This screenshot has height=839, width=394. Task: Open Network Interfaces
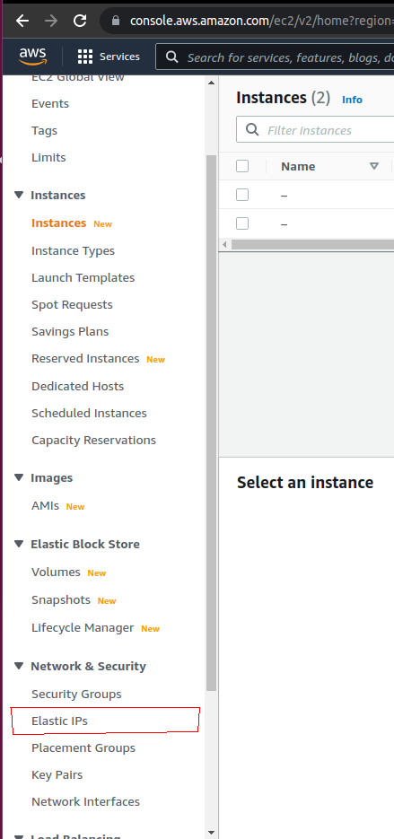85,801
